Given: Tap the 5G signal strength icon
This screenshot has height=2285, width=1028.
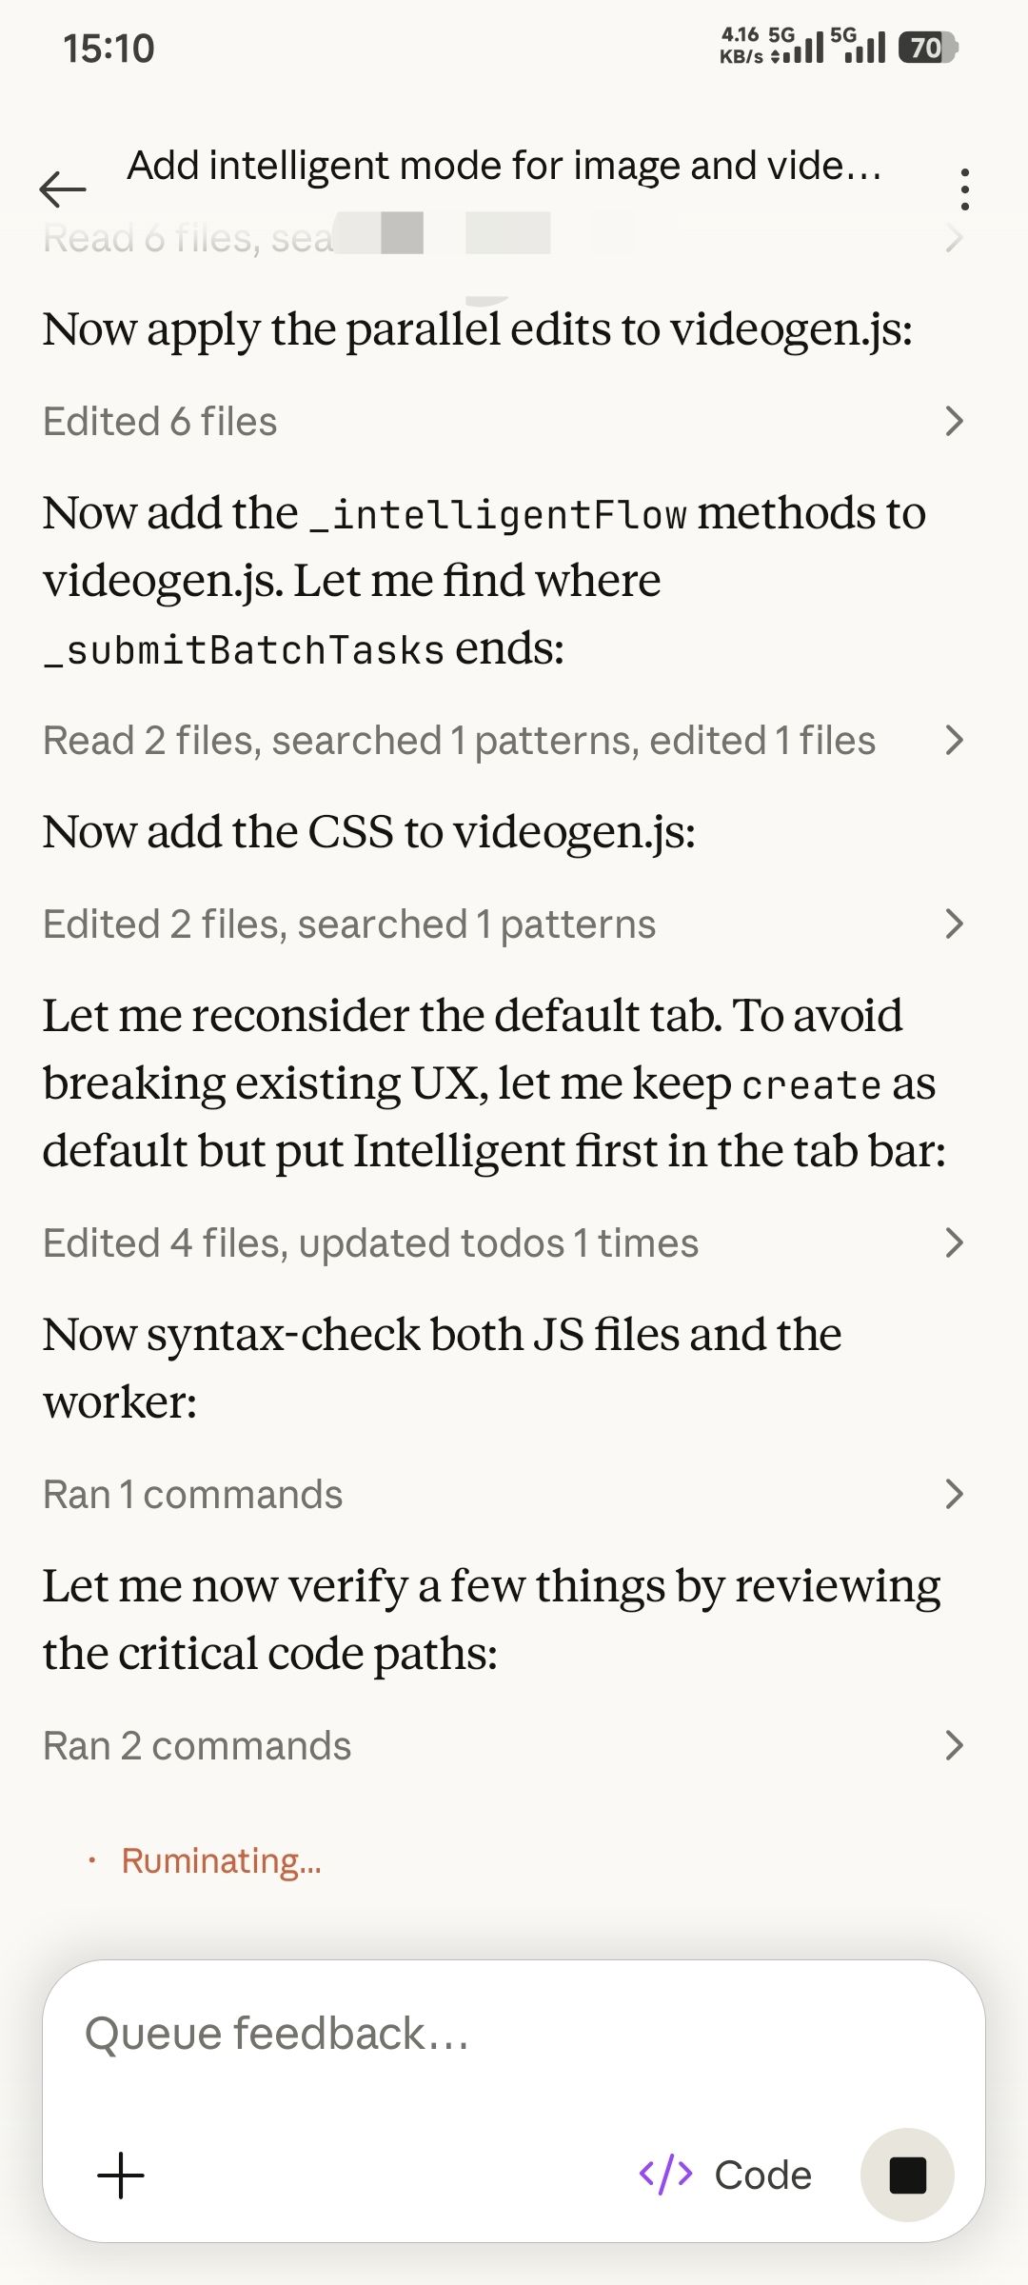Looking at the screenshot, I should 798,46.
